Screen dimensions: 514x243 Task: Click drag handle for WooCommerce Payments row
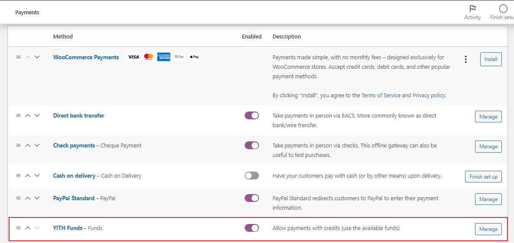[18, 57]
